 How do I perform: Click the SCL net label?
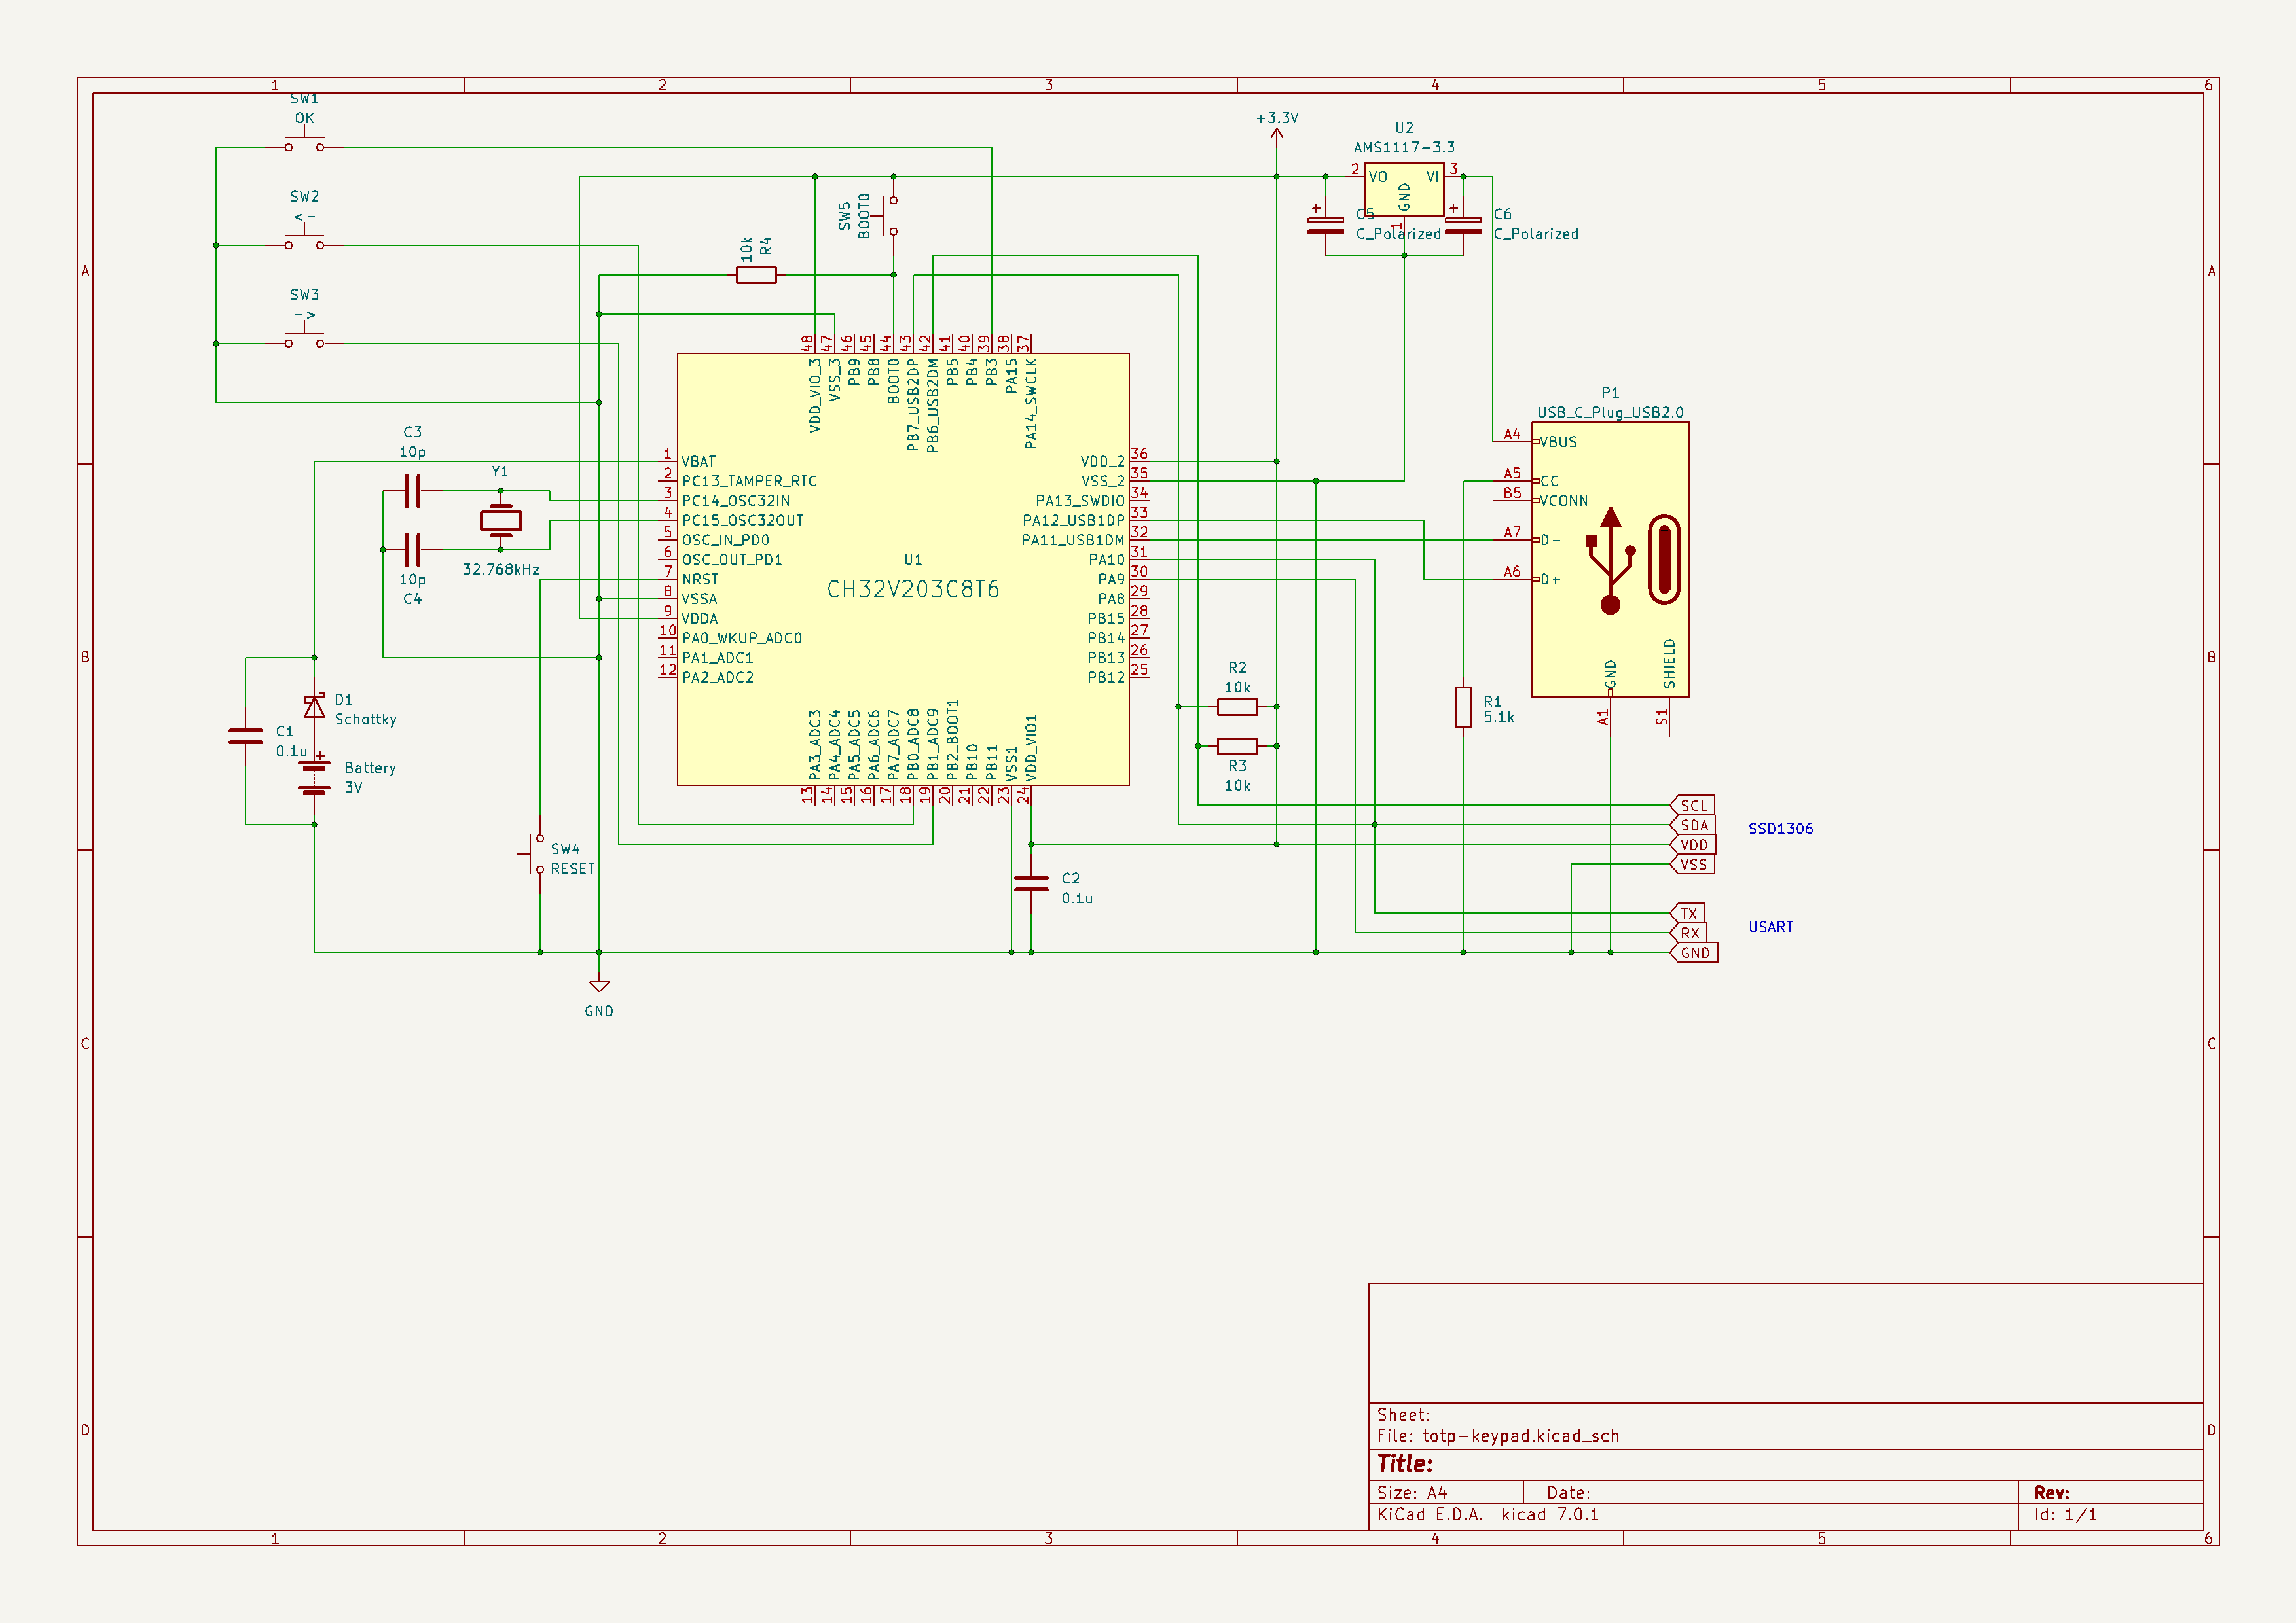[x=1693, y=806]
